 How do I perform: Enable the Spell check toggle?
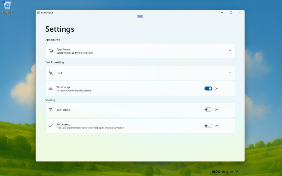coord(208,110)
